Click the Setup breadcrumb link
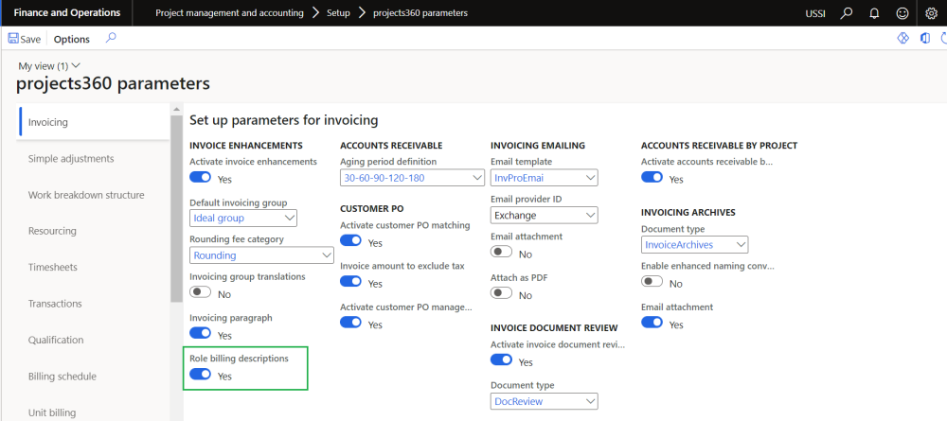 click(340, 13)
